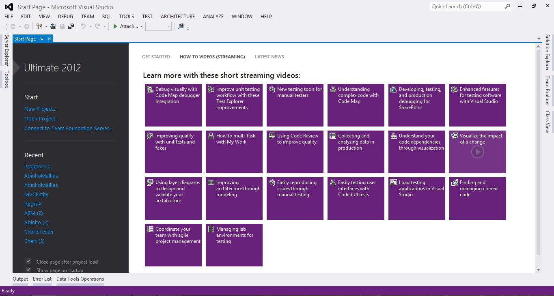Click the icon on New testing tools tile
The width and height of the screenshot is (554, 296).
272,89
